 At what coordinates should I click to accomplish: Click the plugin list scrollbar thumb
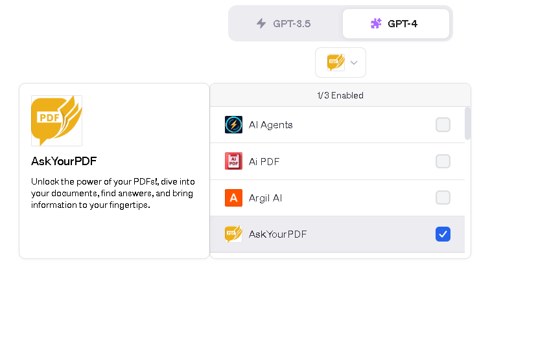point(467,124)
